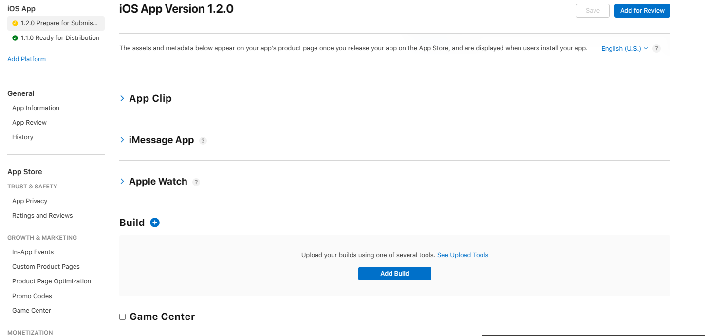Click the blue plus icon beside Build
Viewport: 705px width, 336px height.
point(155,223)
